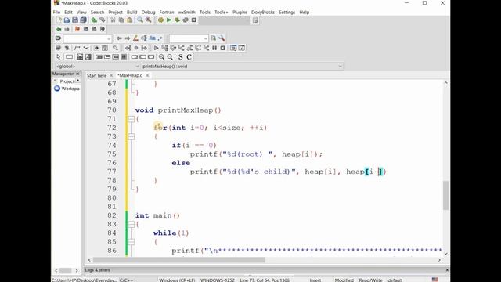
Task: Toggle highlight of search matches
Action: point(135,38)
